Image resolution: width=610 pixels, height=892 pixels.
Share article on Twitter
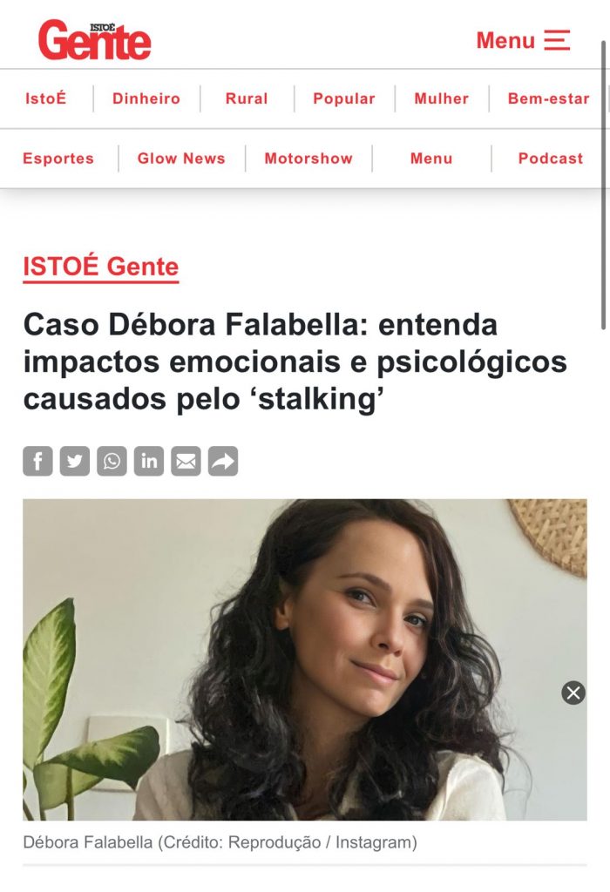[x=75, y=461]
